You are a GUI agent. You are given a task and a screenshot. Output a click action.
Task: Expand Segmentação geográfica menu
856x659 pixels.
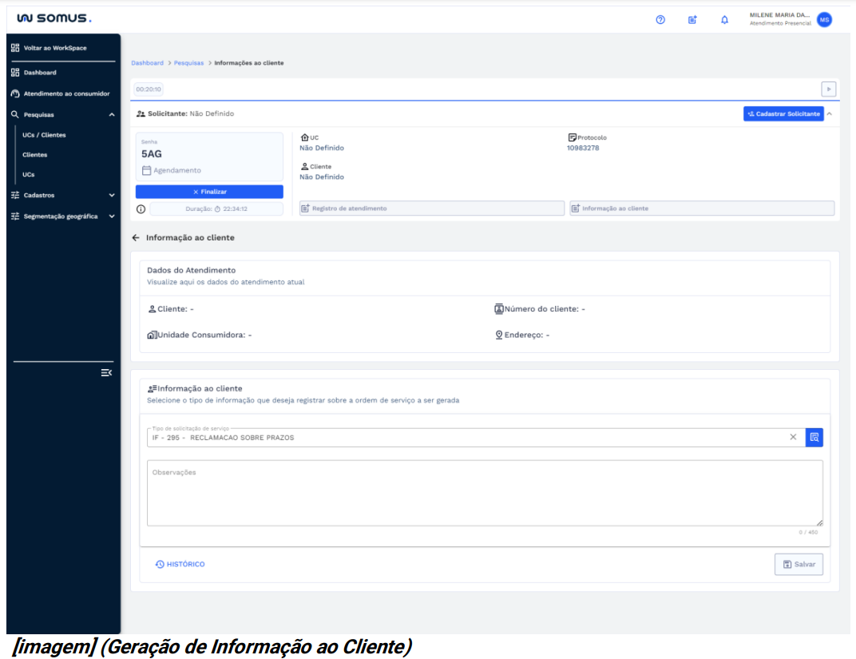(x=111, y=216)
